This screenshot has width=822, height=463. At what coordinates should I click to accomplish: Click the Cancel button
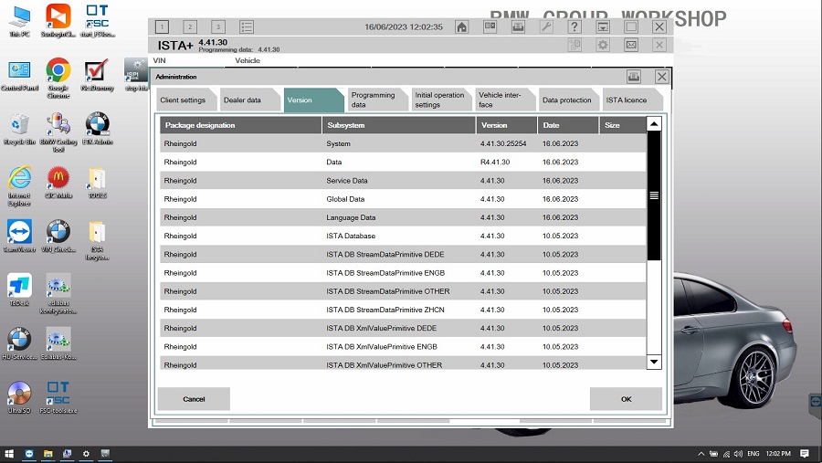[194, 399]
